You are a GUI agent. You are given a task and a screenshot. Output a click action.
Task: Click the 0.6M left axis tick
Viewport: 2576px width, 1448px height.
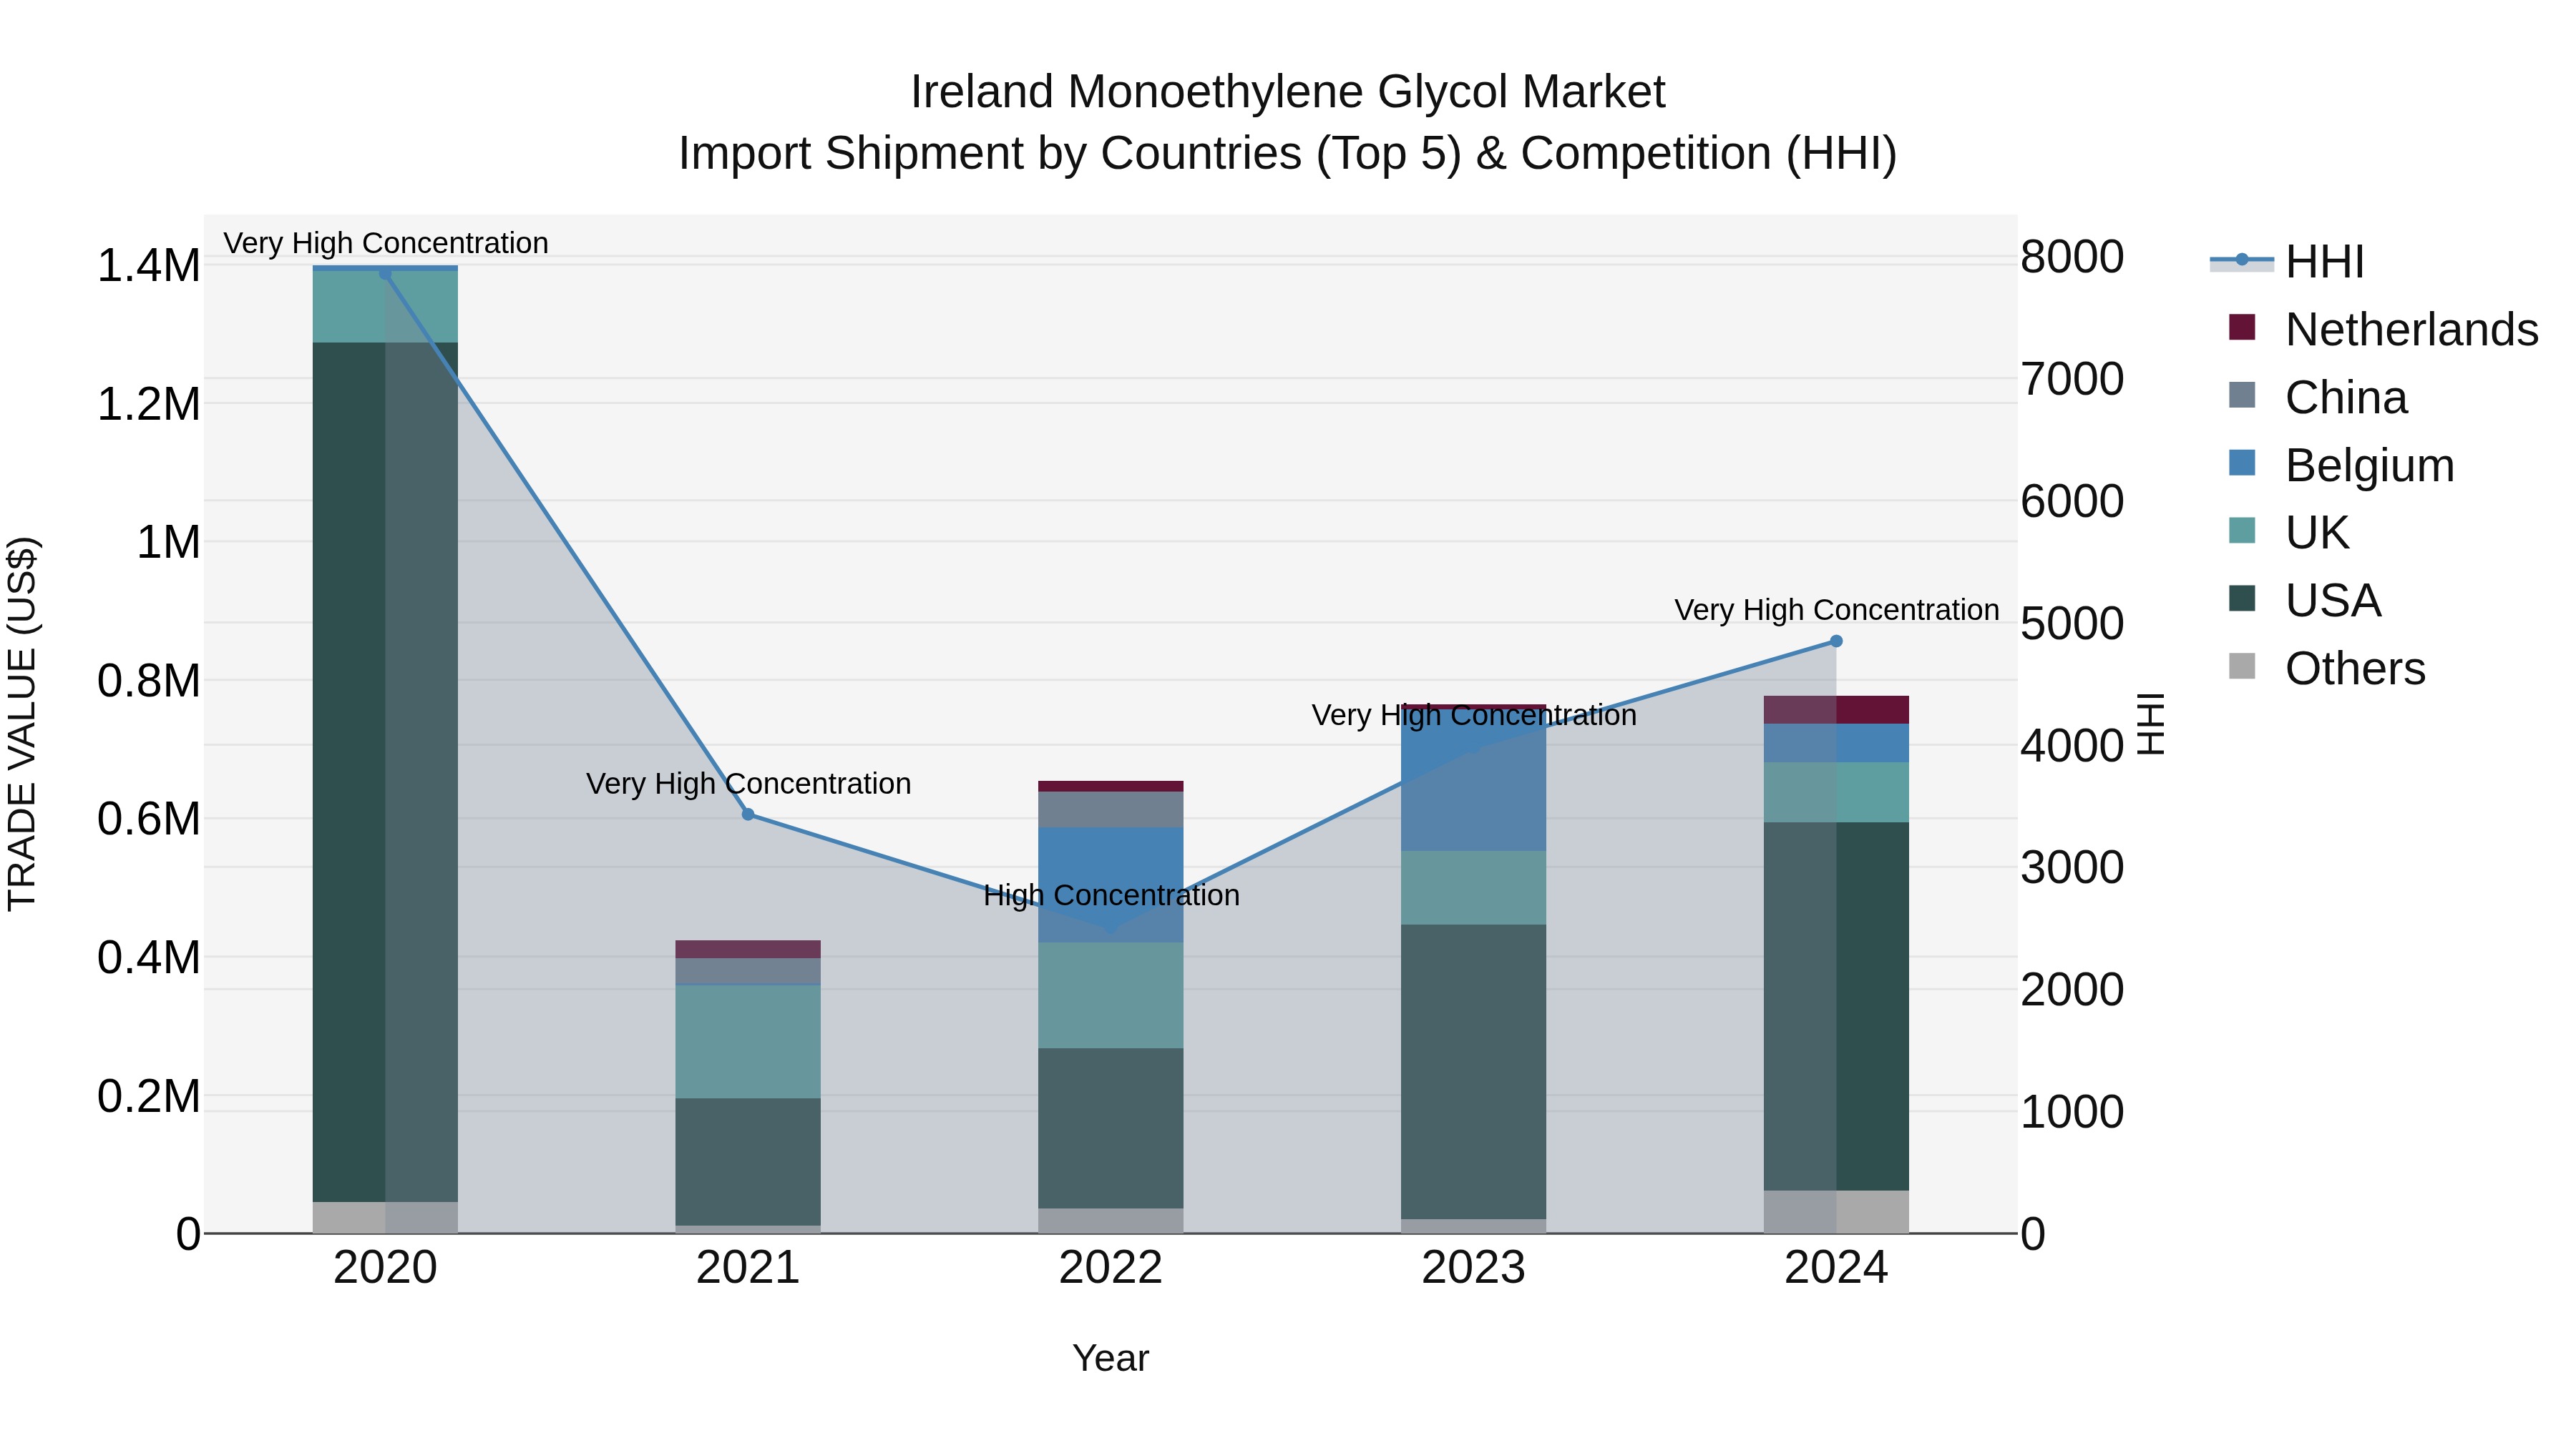click(149, 819)
